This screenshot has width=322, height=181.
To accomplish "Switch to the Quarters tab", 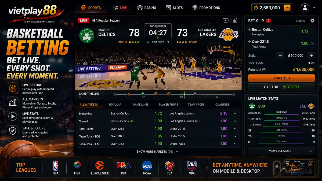I will (x=222, y=105).
